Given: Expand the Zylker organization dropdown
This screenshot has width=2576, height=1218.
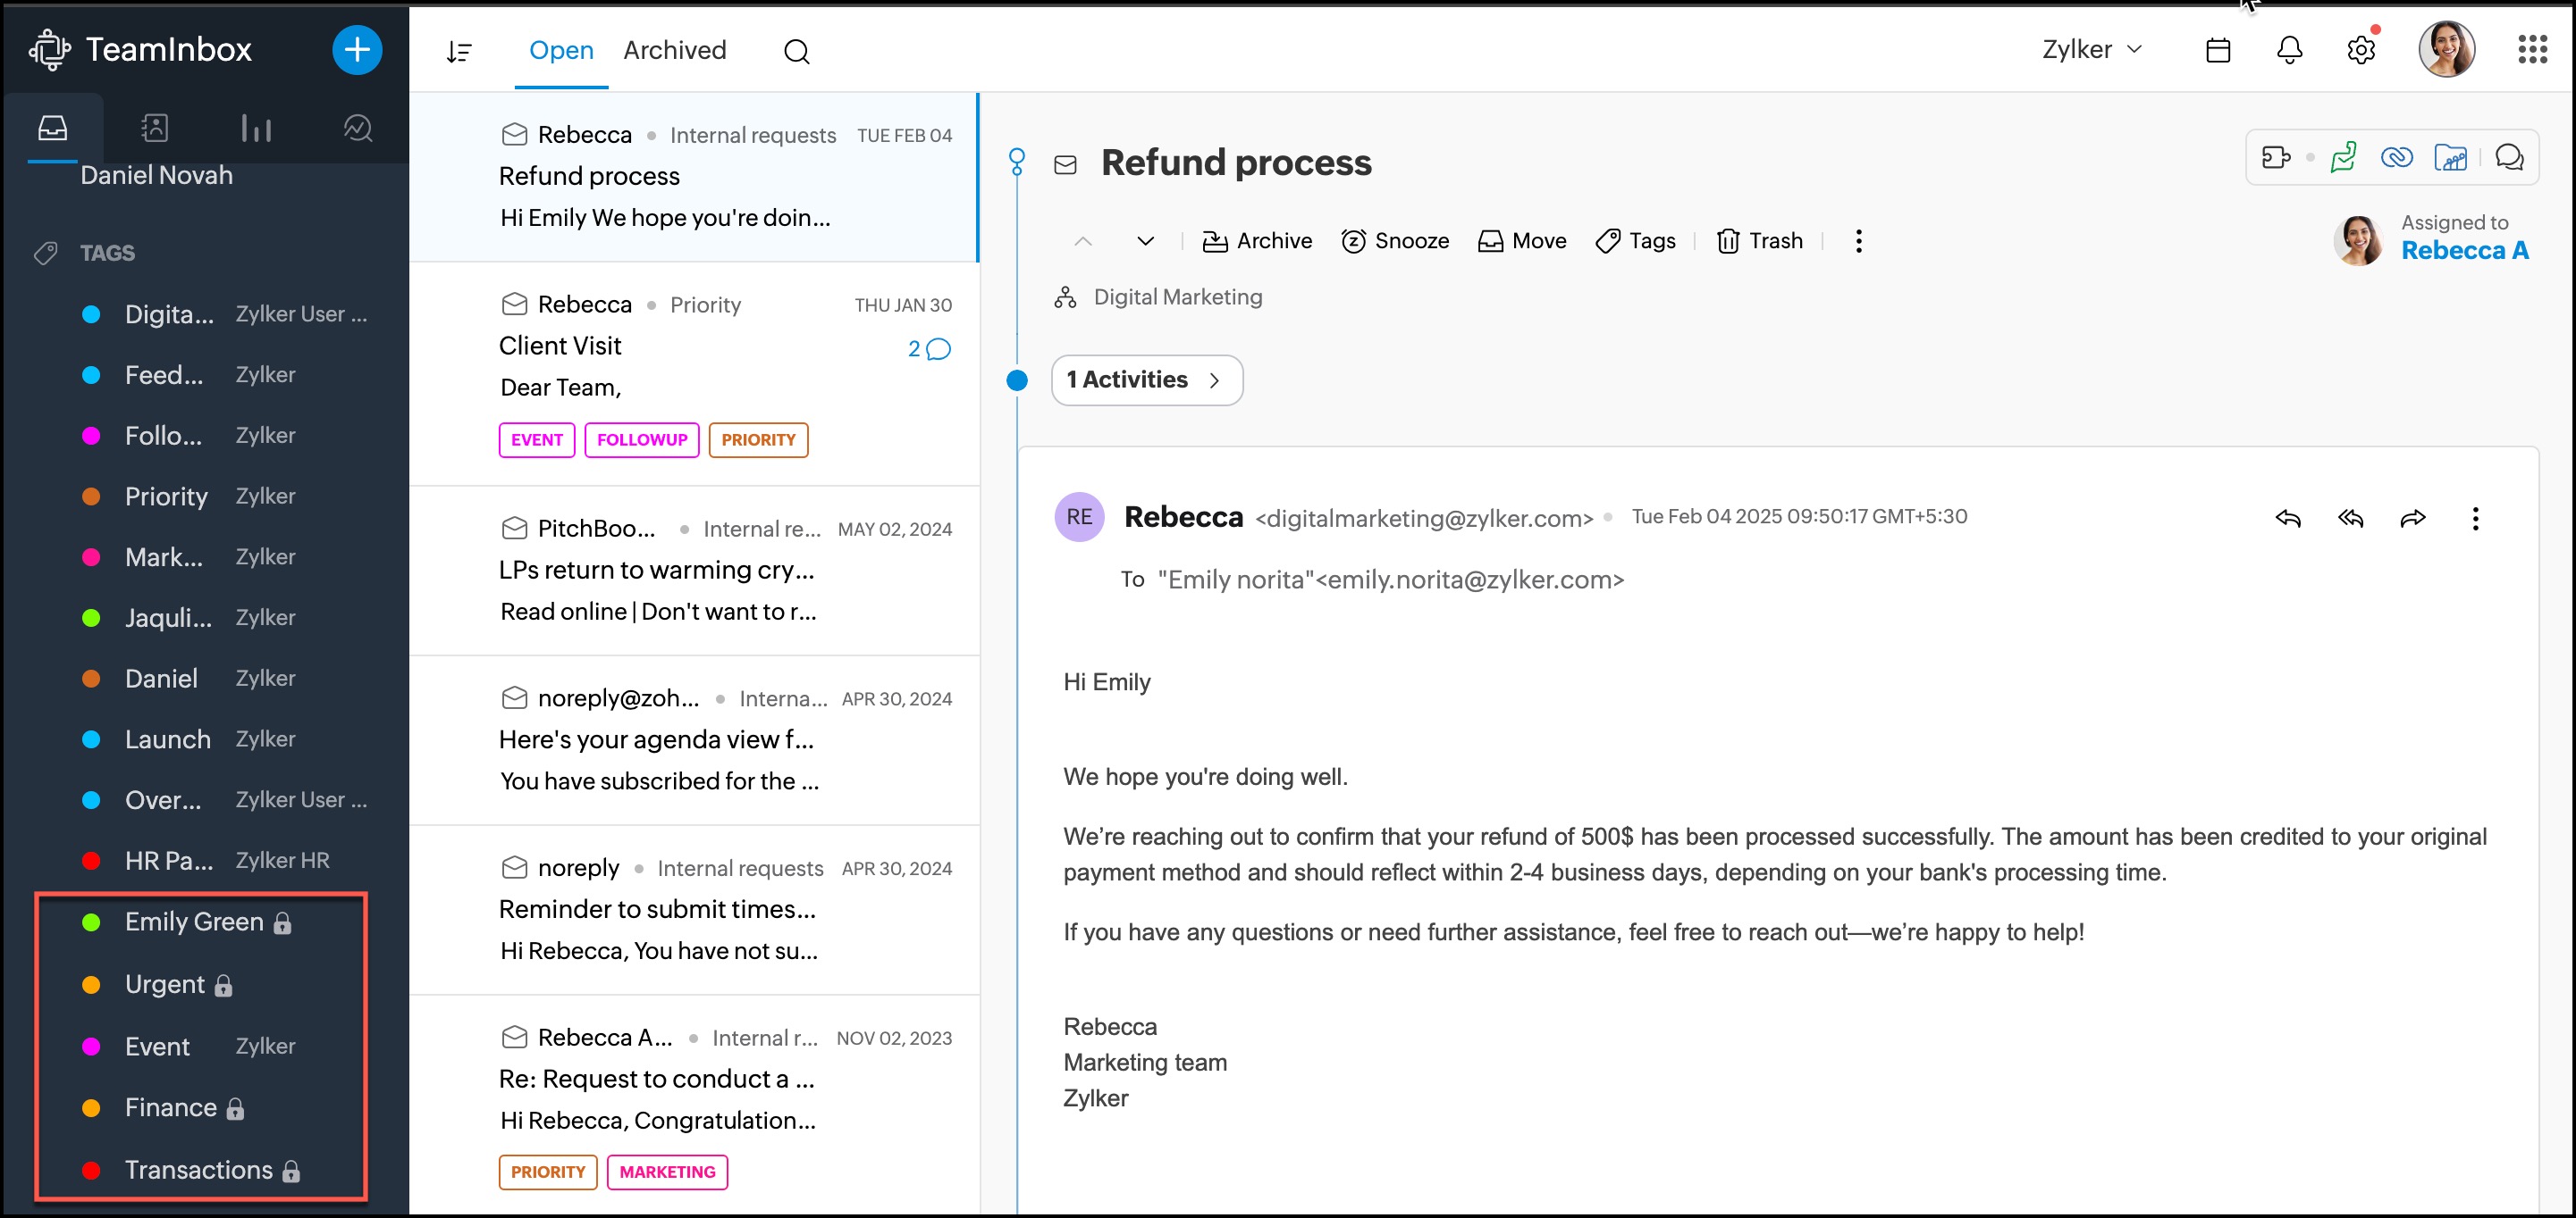Looking at the screenshot, I should pyautogui.click(x=2091, y=50).
